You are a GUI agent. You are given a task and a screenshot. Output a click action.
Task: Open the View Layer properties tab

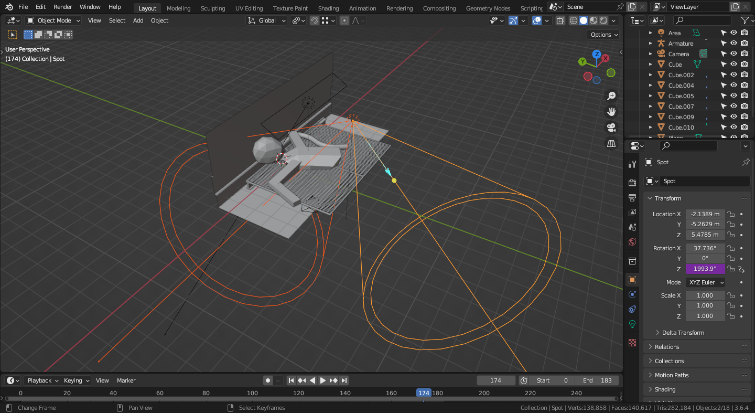(632, 213)
